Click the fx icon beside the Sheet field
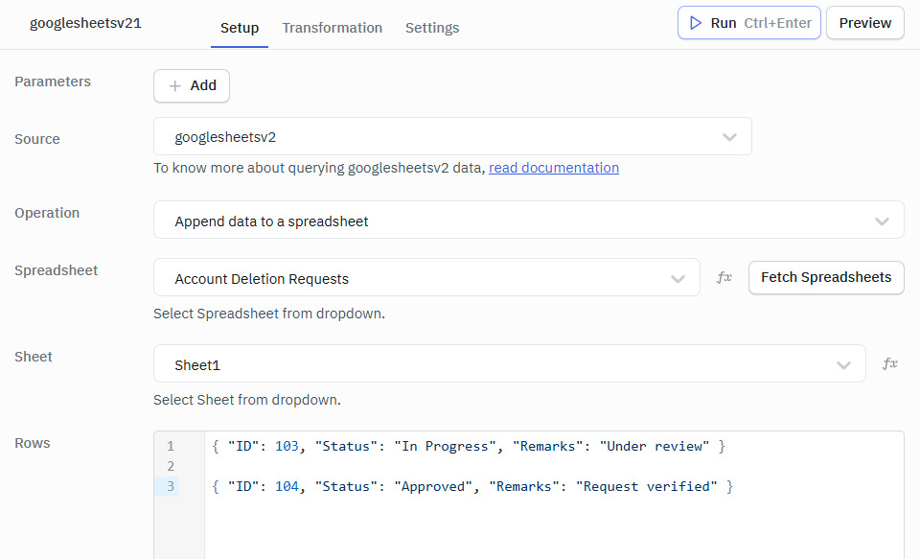 889,363
